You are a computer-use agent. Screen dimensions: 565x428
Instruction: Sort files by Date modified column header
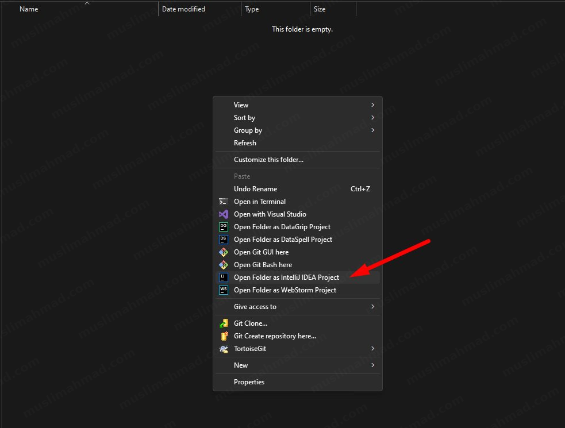point(183,9)
